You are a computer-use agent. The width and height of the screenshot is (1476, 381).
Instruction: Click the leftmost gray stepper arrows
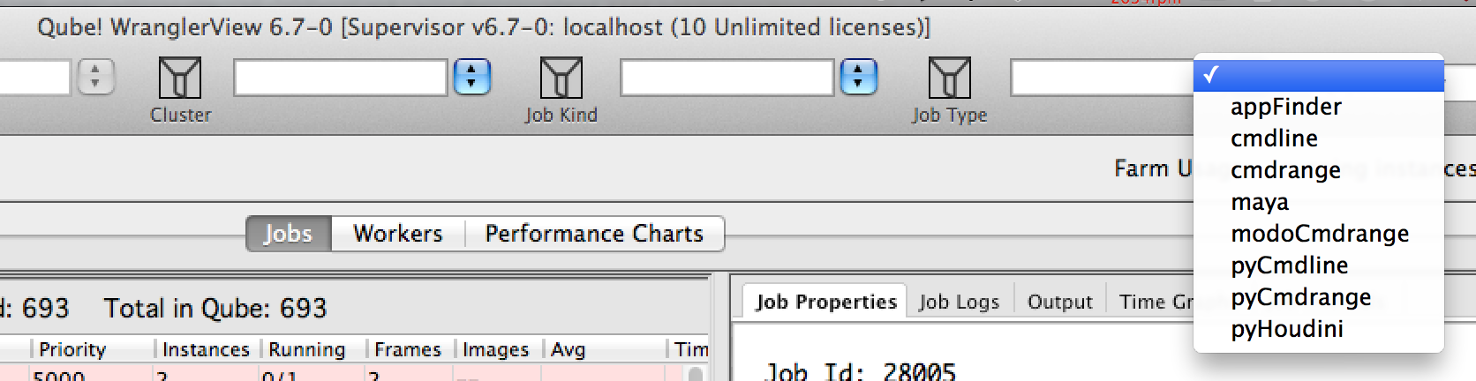click(x=95, y=78)
